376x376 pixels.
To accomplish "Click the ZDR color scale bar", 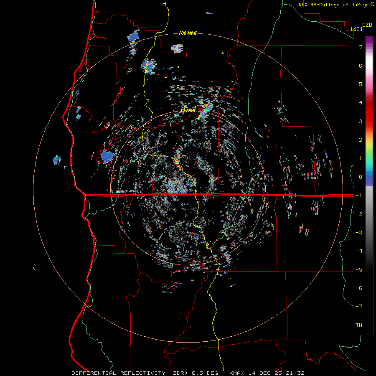I will point(369,185).
